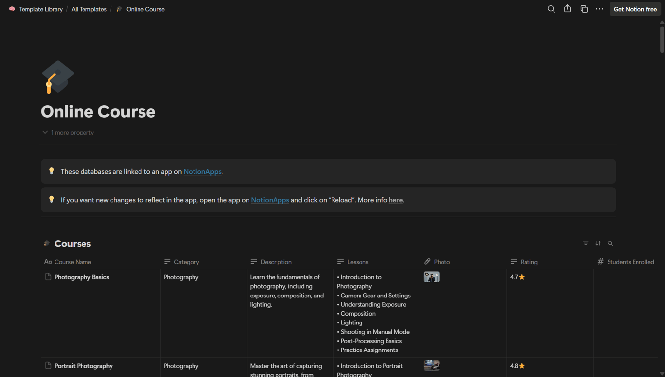Click the Get Notion free button
Screen dimensions: 665x377
coord(635,9)
